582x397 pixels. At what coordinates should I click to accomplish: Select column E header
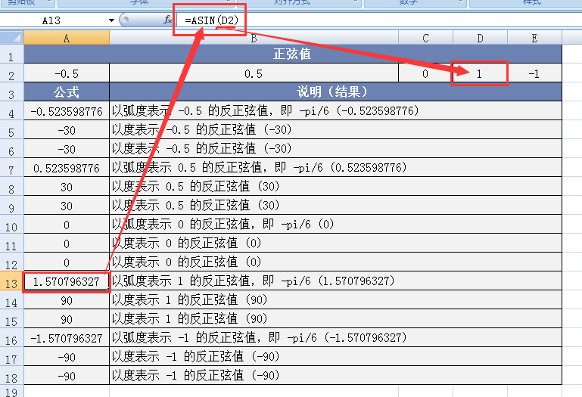click(x=534, y=39)
